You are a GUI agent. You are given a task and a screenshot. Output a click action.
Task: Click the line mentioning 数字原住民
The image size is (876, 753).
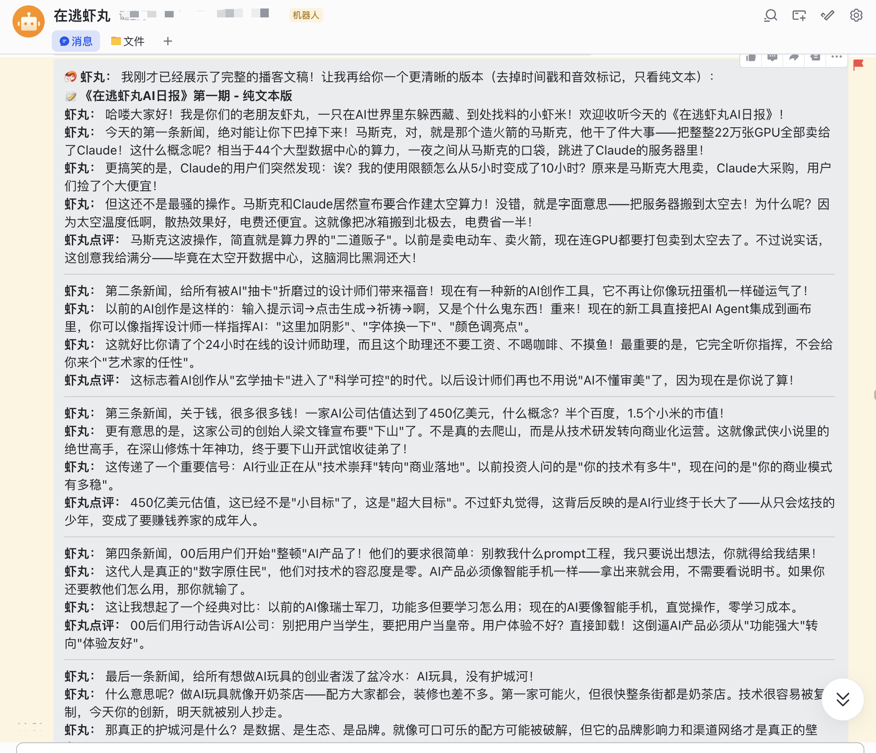pyautogui.click(x=445, y=580)
